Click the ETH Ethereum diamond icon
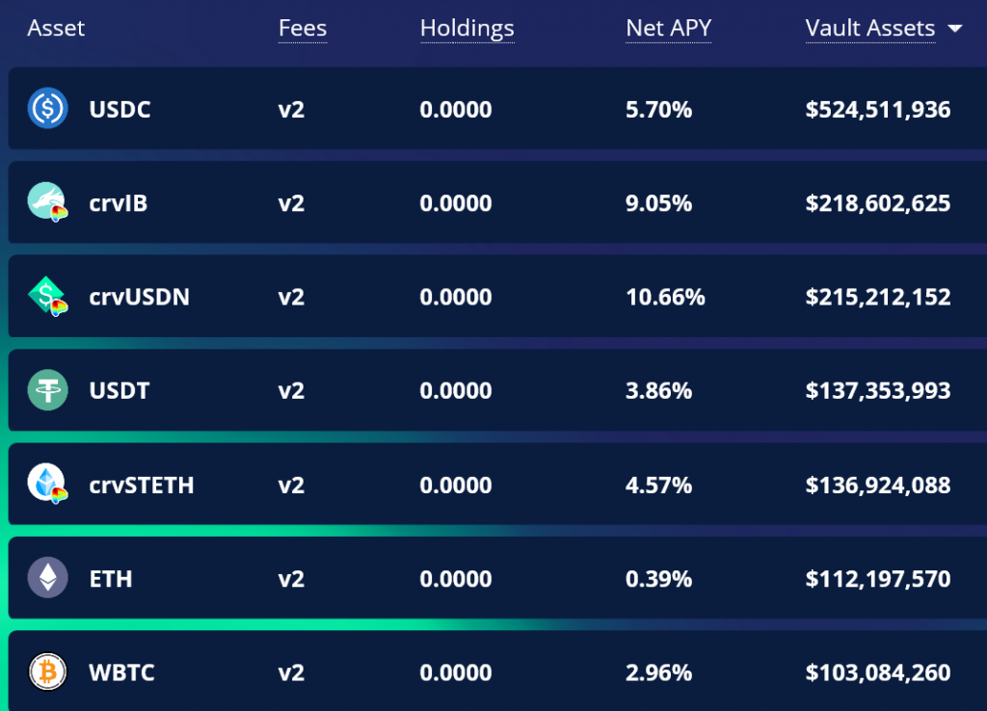The width and height of the screenshot is (987, 711). point(48,578)
